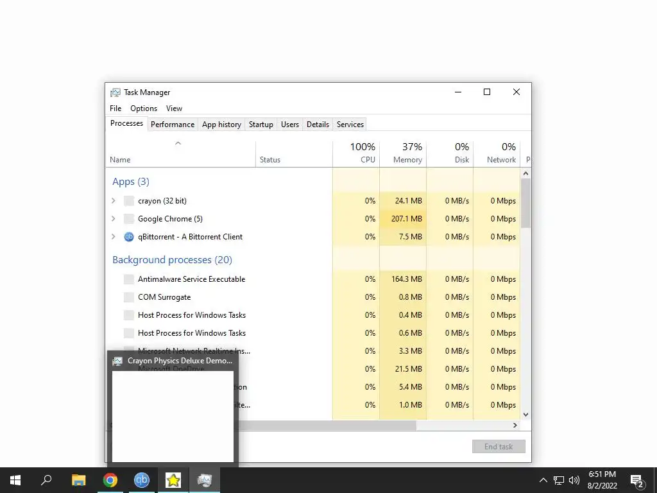This screenshot has width=657, height=493.
Task: Click the Task Manager title bar icon
Action: [x=115, y=92]
